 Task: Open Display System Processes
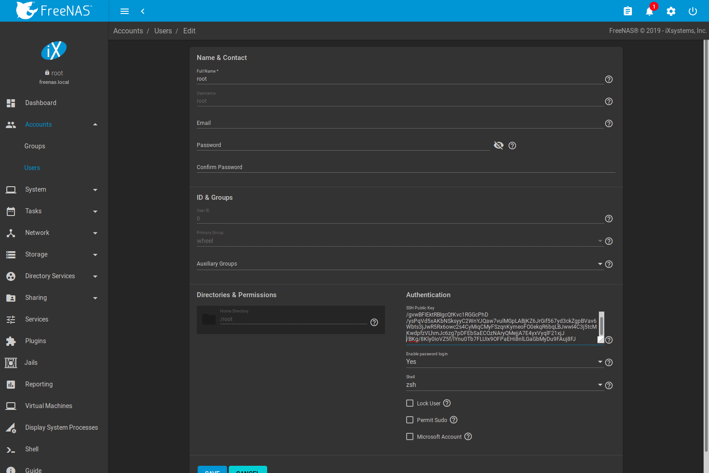coord(54,427)
